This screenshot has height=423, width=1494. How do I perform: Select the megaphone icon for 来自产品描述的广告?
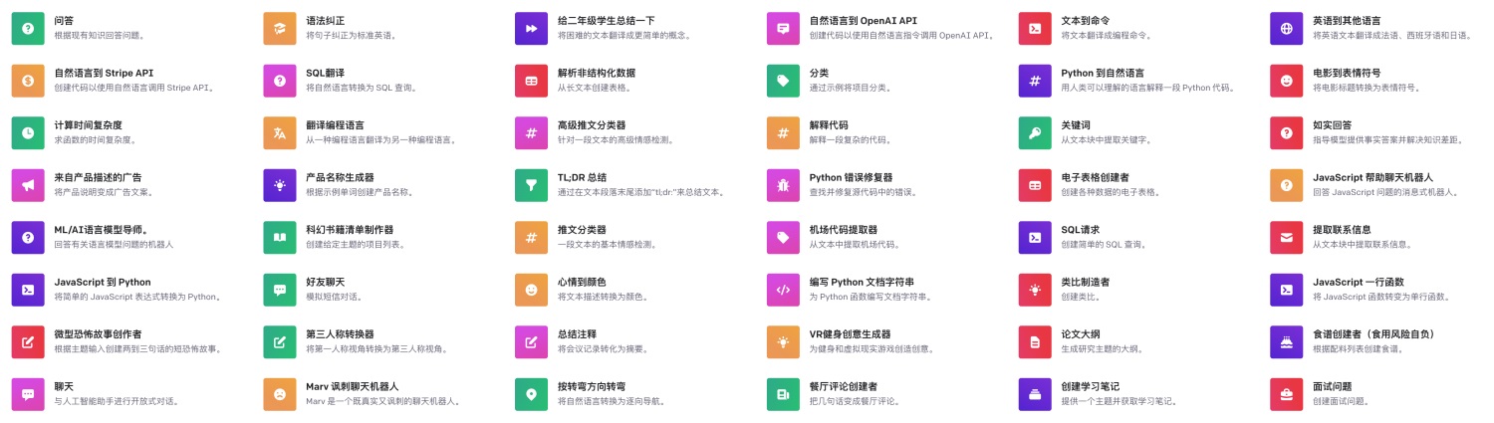pyautogui.click(x=28, y=185)
